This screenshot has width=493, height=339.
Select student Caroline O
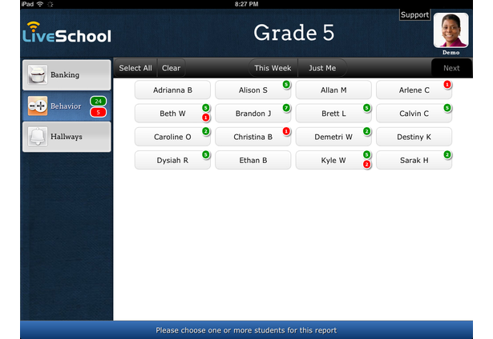click(172, 137)
